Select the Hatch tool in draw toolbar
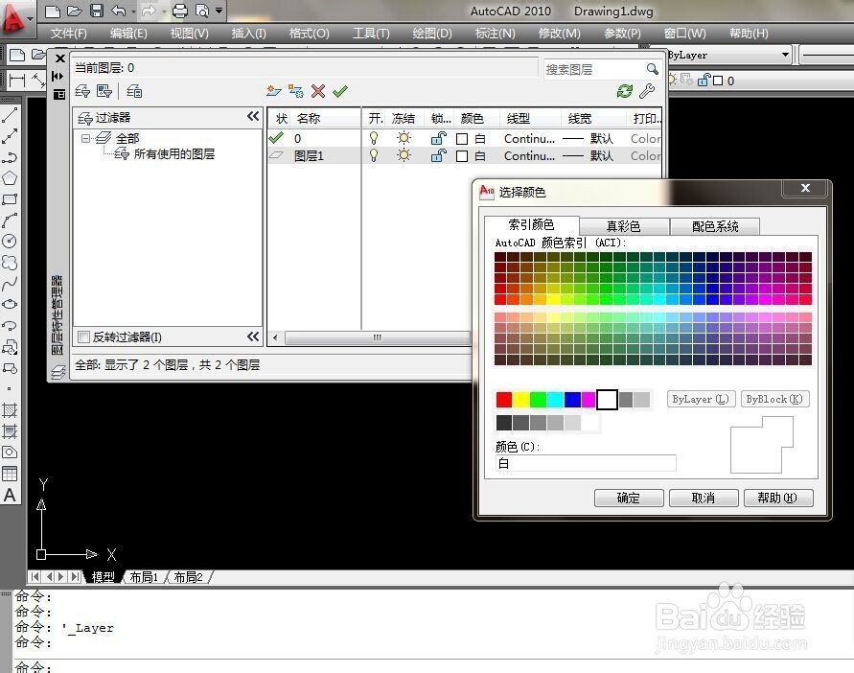Image resolution: width=854 pixels, height=673 pixels. click(10, 409)
